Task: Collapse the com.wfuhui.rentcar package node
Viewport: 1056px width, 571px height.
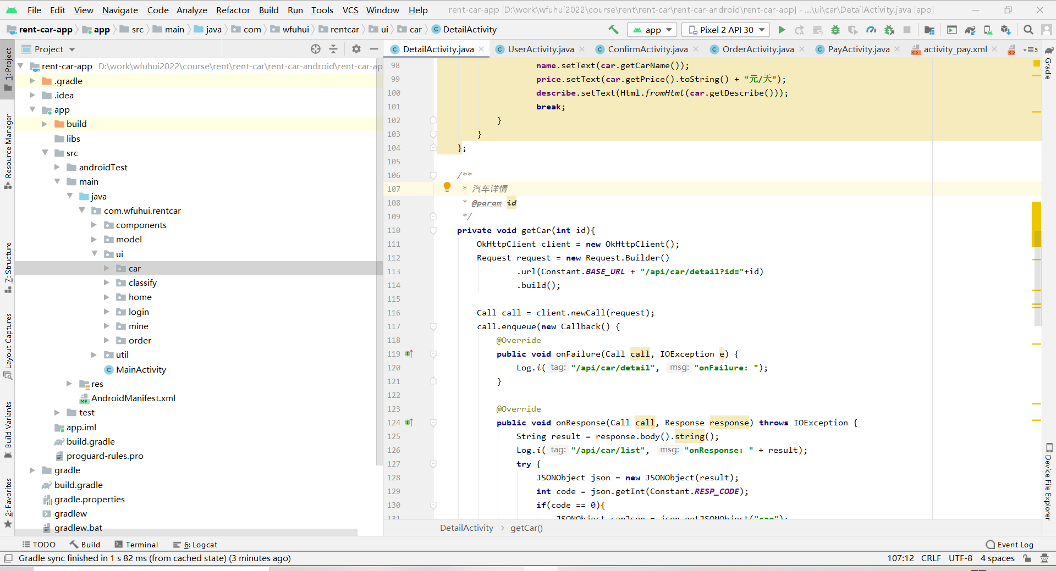Action: (82, 210)
